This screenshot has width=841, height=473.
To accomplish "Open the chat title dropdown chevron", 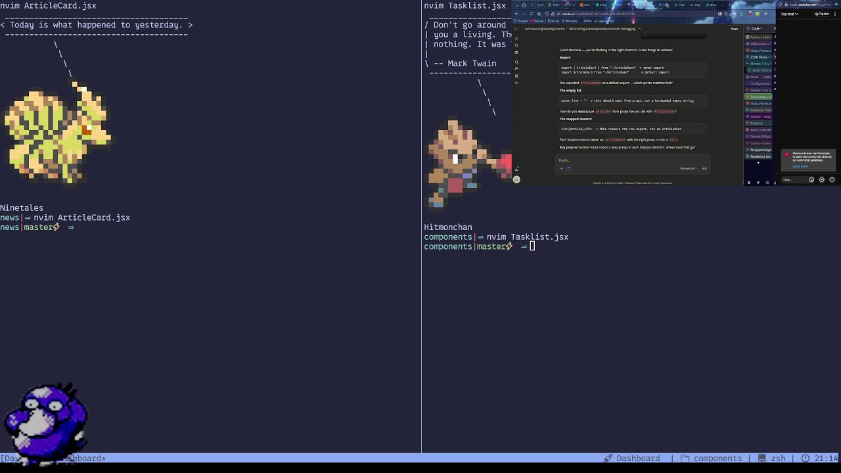I will pyautogui.click(x=640, y=29).
